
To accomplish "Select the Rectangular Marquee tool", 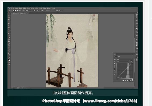I will 9,17.
